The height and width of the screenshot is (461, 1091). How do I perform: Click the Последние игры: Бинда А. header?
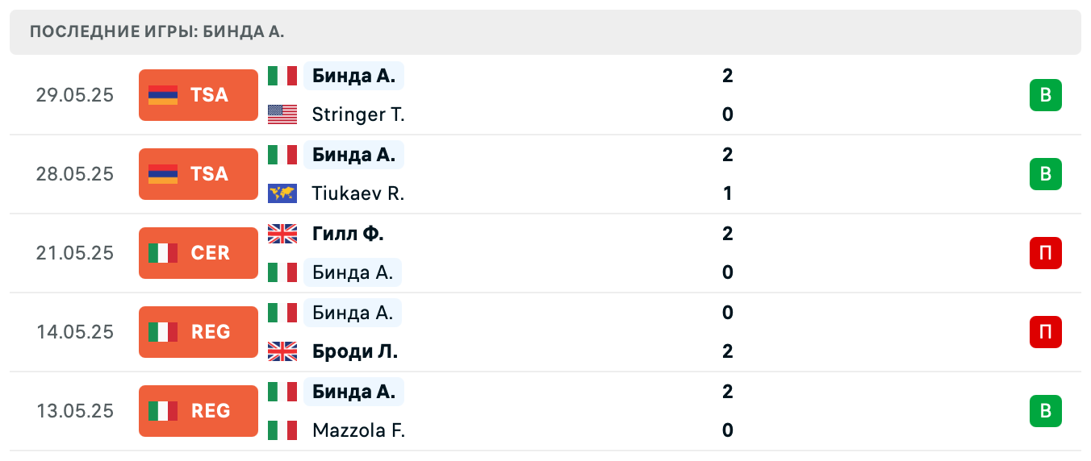tap(157, 32)
